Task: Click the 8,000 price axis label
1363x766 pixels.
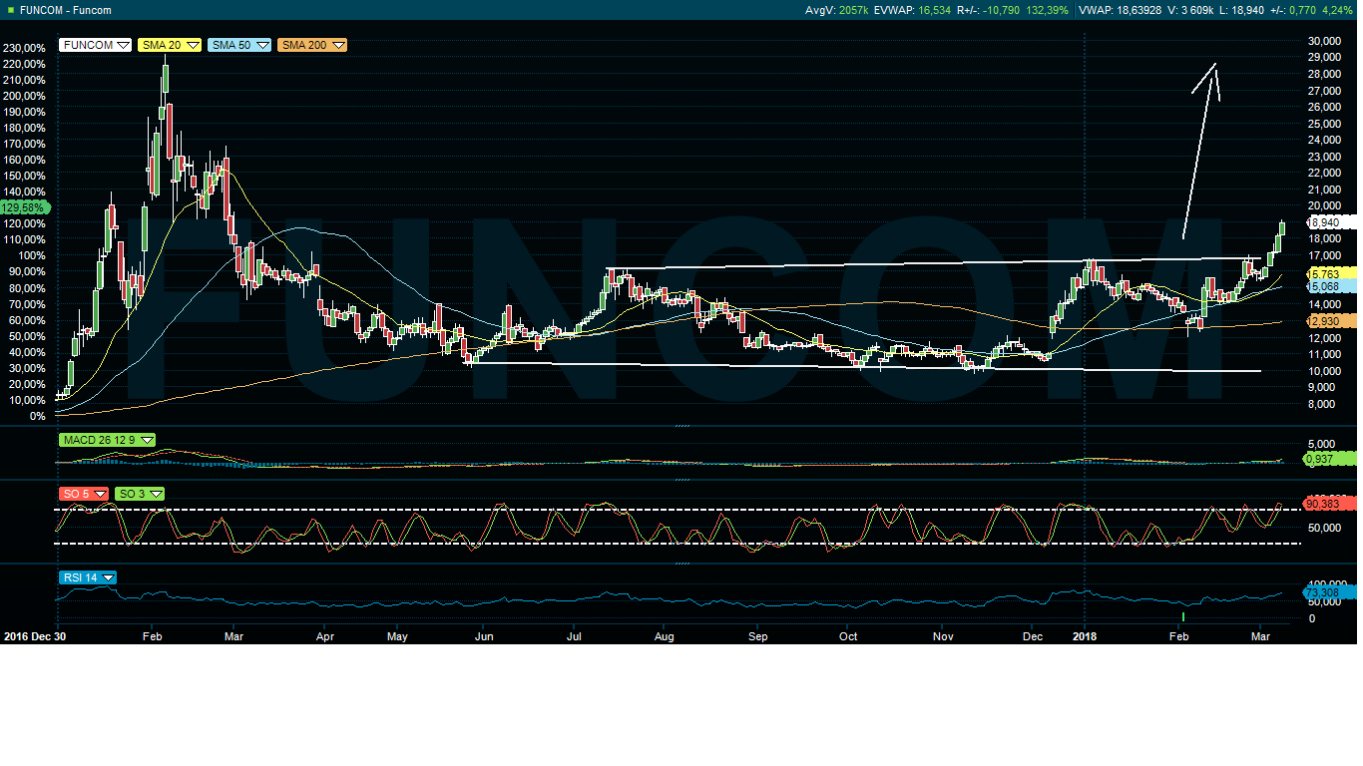Action: coord(1323,404)
